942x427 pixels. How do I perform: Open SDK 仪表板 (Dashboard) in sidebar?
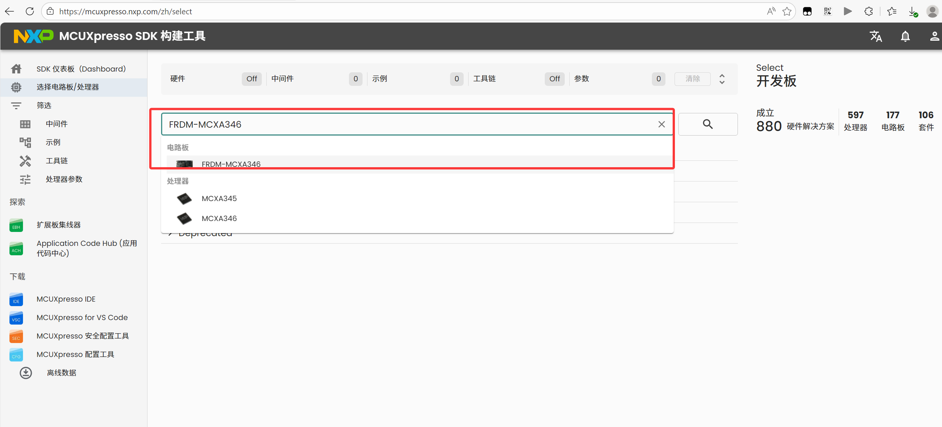(74, 69)
